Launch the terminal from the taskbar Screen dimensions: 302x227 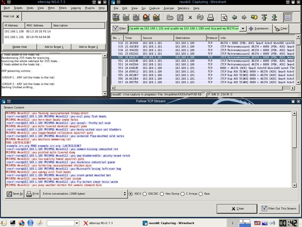click(x=13, y=223)
